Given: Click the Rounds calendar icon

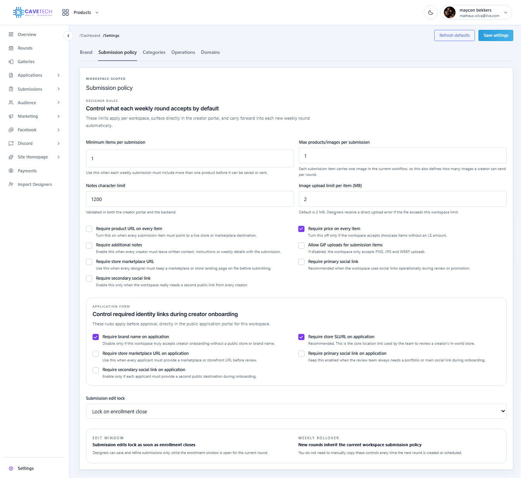Looking at the screenshot, I should click(11, 48).
